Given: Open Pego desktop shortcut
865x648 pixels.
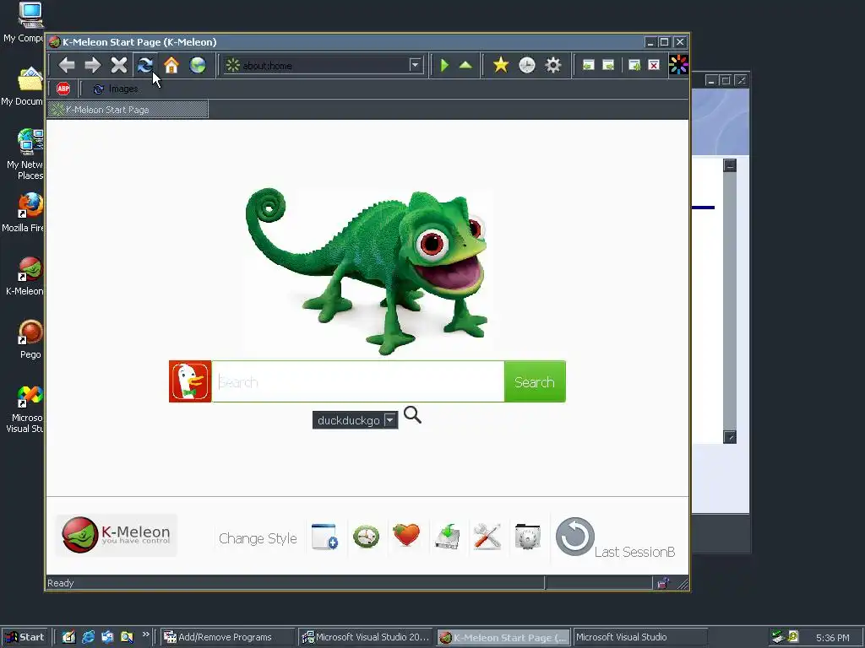Looking at the screenshot, I should coord(30,339).
